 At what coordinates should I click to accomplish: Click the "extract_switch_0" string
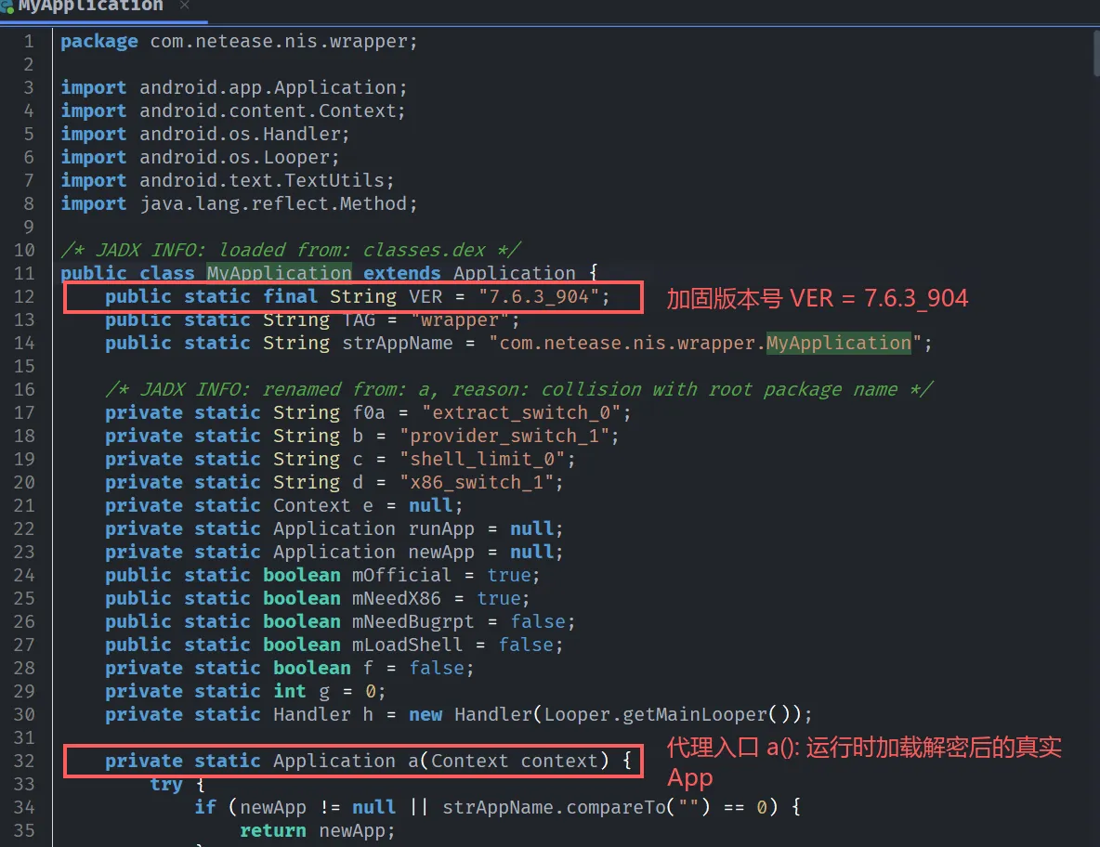click(521, 412)
